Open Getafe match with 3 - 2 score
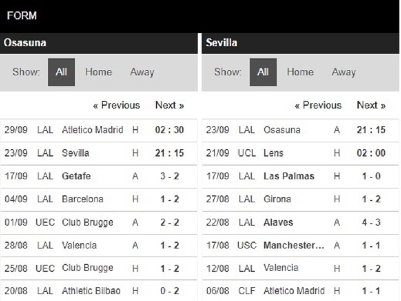The width and height of the screenshot is (401, 301). [99, 176]
